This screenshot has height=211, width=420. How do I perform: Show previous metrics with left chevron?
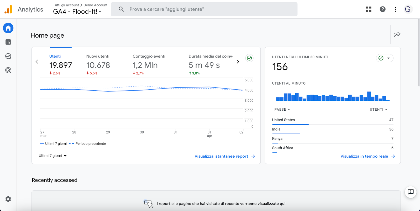pos(37,61)
